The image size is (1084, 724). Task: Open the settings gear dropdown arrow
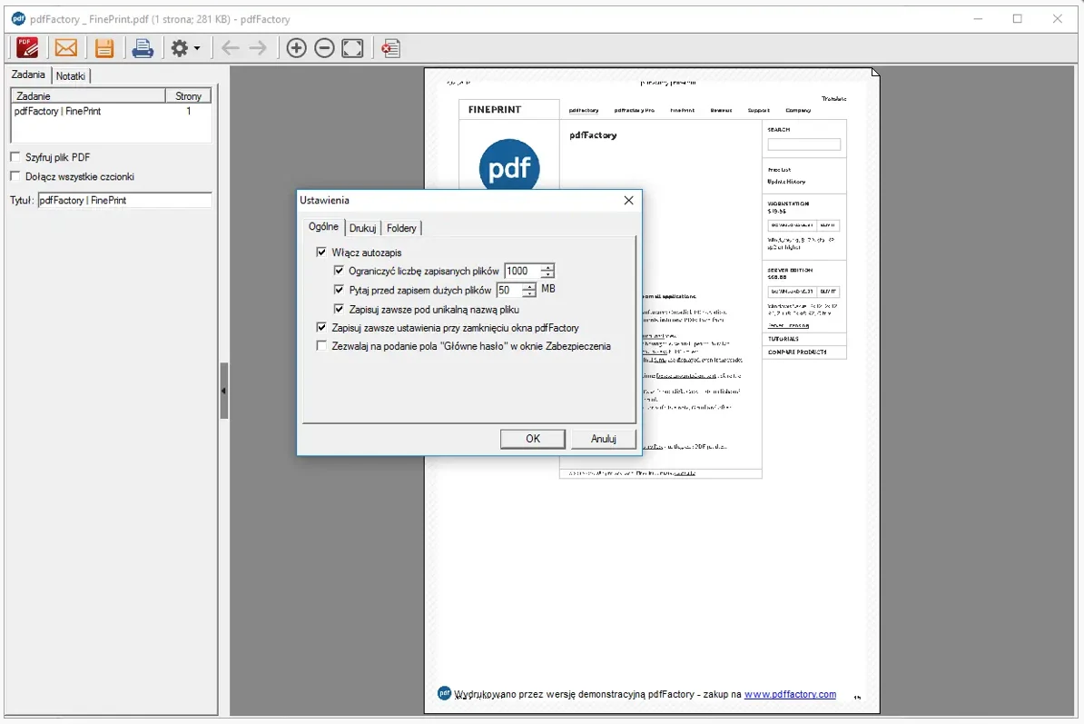point(197,48)
